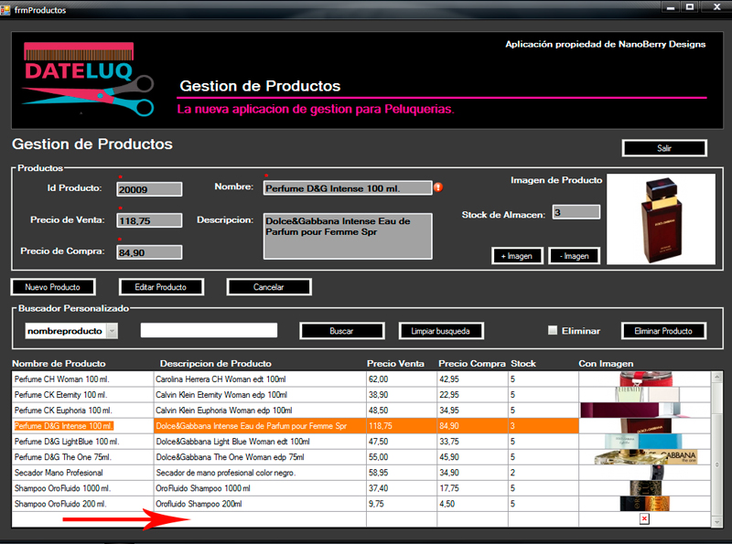Toggle the Eliminar checkbox

pyautogui.click(x=553, y=330)
